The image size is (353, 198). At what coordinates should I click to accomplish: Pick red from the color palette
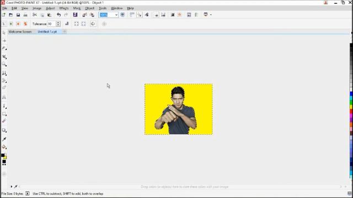(x=351, y=111)
